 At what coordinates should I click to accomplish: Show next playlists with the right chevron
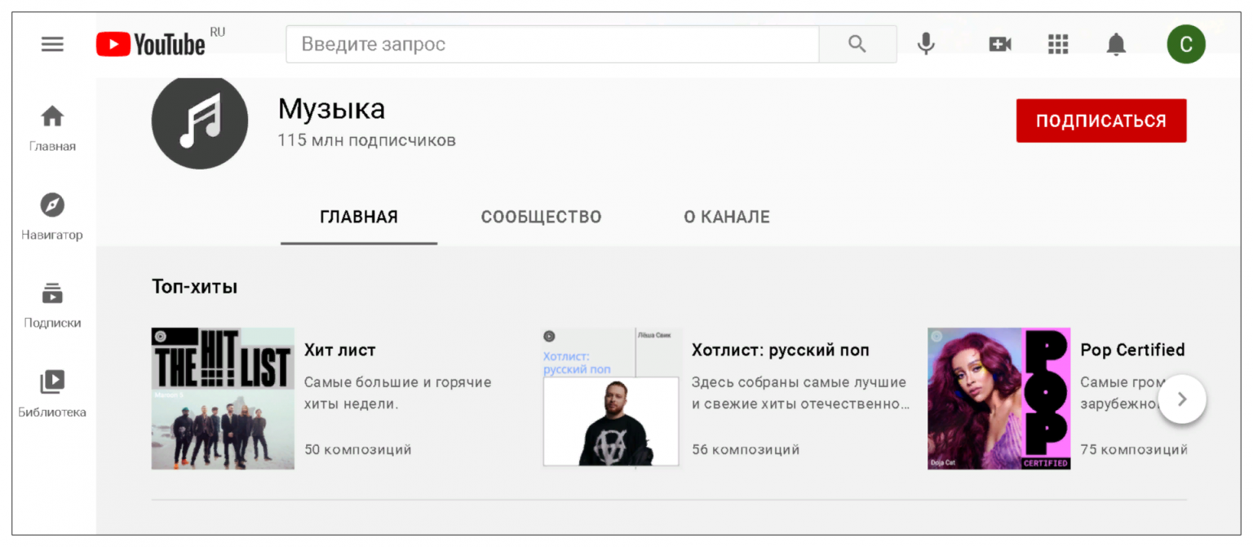(x=1181, y=399)
